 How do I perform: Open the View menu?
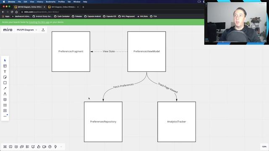pos(32,2)
